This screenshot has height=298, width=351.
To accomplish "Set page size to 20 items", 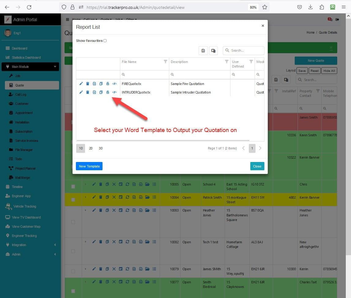I will tap(91, 148).
